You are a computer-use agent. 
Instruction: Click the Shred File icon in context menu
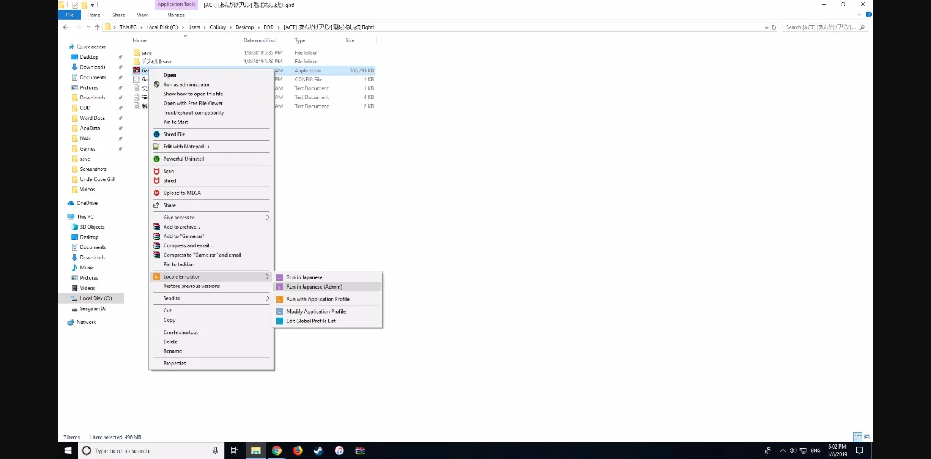pos(157,134)
